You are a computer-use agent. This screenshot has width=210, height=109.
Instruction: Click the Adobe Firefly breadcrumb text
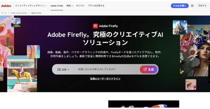click(x=36, y=13)
